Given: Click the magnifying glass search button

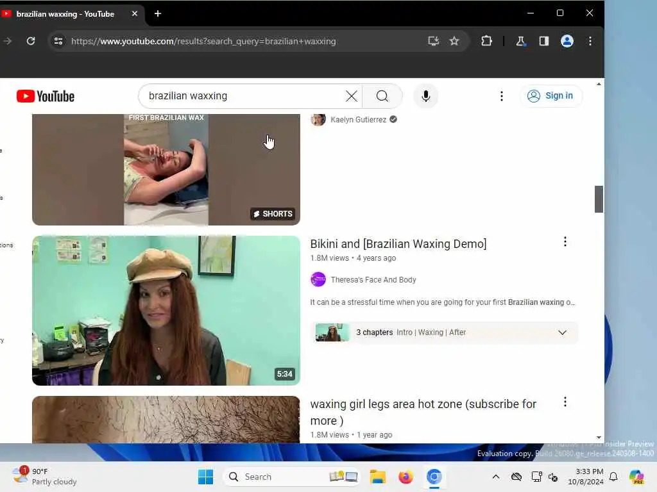Looking at the screenshot, I should pos(382,96).
